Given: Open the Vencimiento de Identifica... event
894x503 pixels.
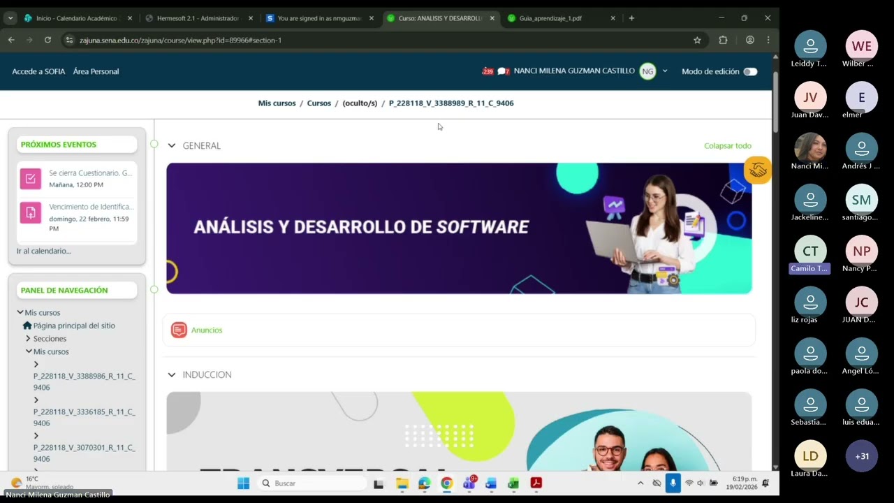Looking at the screenshot, I should (91, 207).
